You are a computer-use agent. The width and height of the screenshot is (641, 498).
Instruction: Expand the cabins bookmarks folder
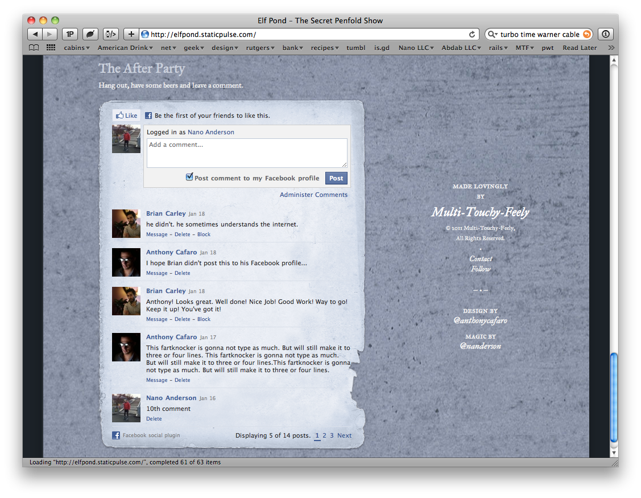pyautogui.click(x=76, y=48)
